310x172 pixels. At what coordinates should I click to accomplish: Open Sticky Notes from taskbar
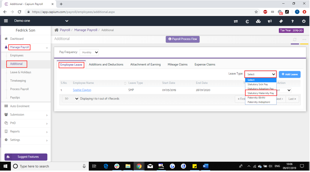click(194, 166)
